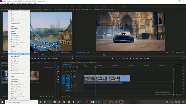Screen dimensions: 186x104
Task: Click the Program monitor Lift button
Action: click(x=141, y=58)
